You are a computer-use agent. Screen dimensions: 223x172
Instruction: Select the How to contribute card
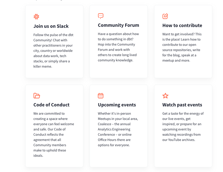click(x=183, y=41)
